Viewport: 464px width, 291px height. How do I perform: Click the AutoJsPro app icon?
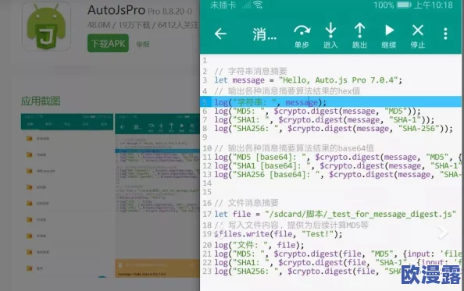[46, 27]
